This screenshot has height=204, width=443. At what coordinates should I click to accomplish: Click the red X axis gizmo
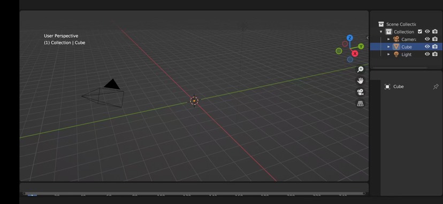point(355,53)
